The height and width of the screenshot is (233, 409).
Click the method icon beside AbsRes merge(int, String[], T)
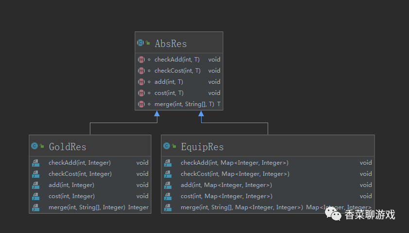[141, 104]
